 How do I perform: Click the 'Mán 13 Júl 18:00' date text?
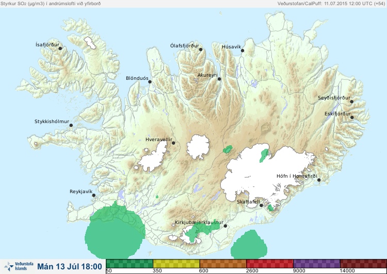coord(70,267)
